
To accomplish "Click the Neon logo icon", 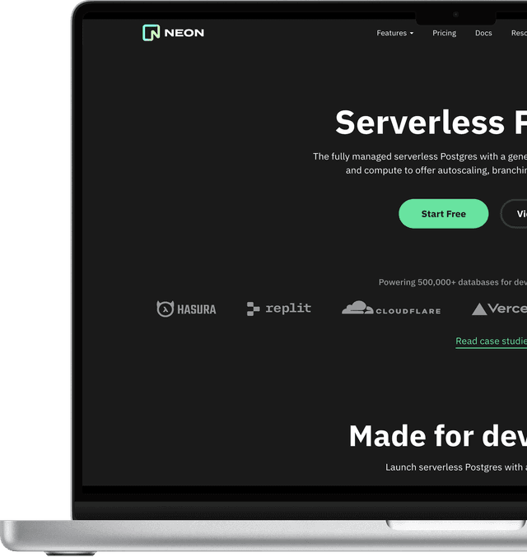I will (x=152, y=33).
